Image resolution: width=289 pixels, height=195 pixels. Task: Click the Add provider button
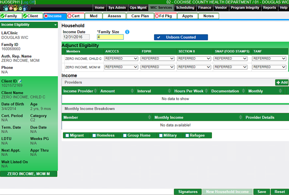pos(281,82)
